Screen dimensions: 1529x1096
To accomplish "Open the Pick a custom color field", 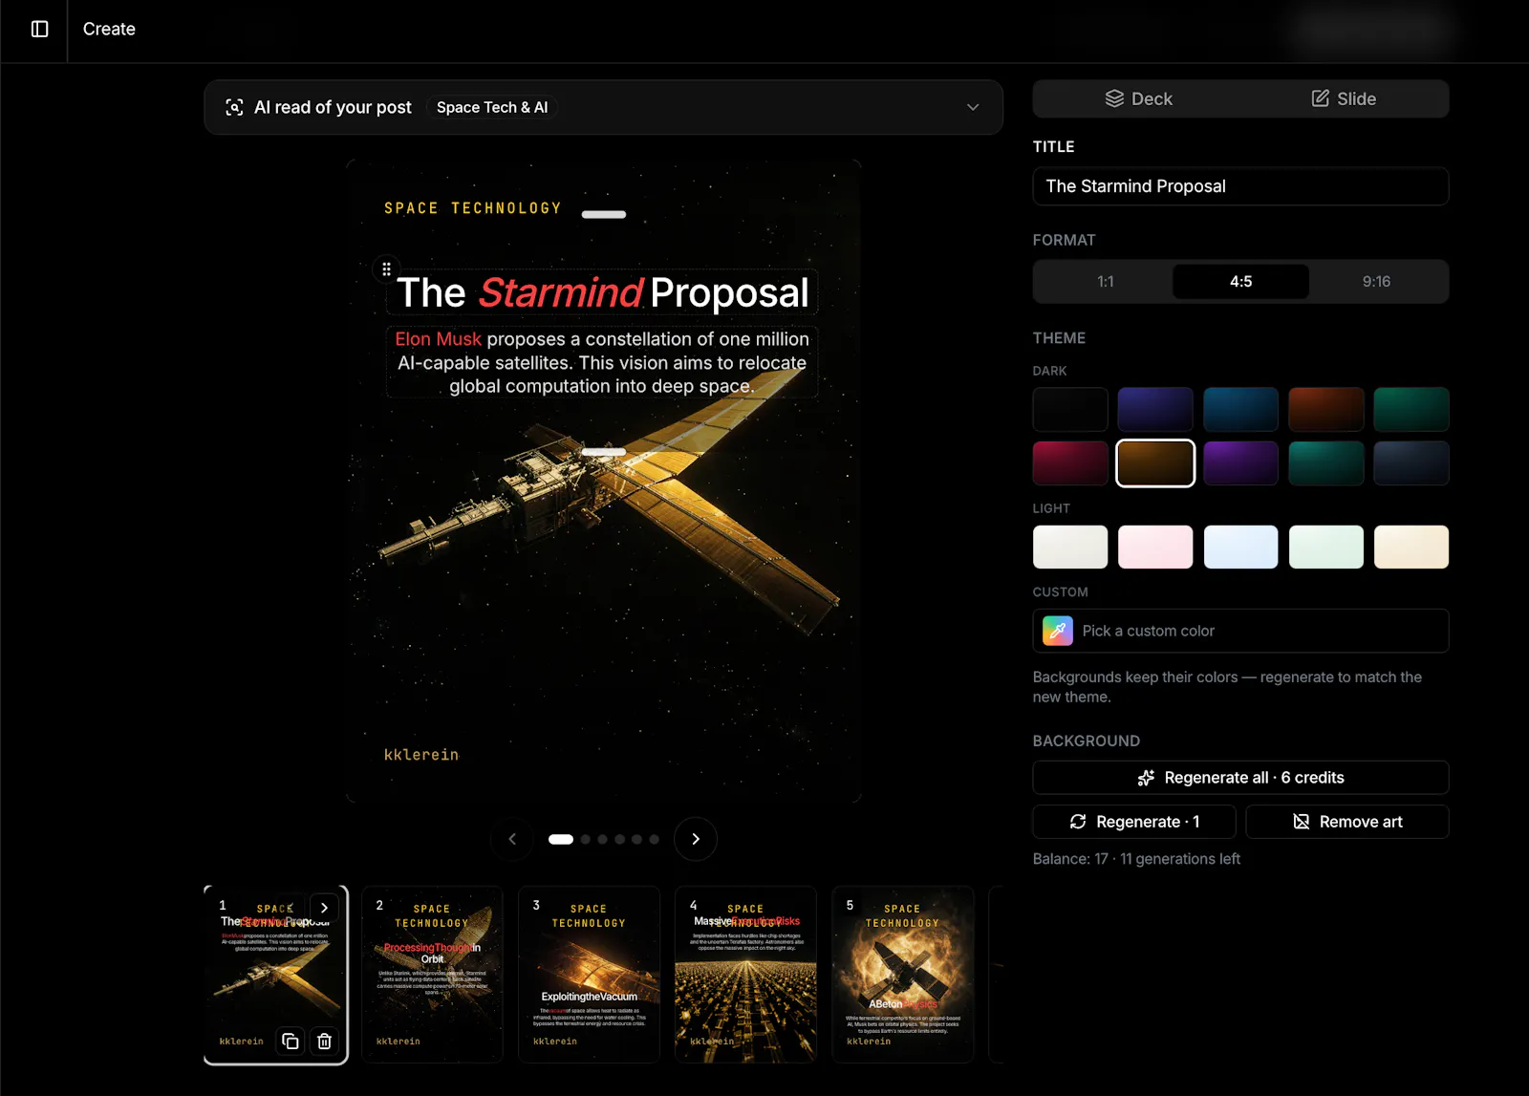I will [1240, 631].
